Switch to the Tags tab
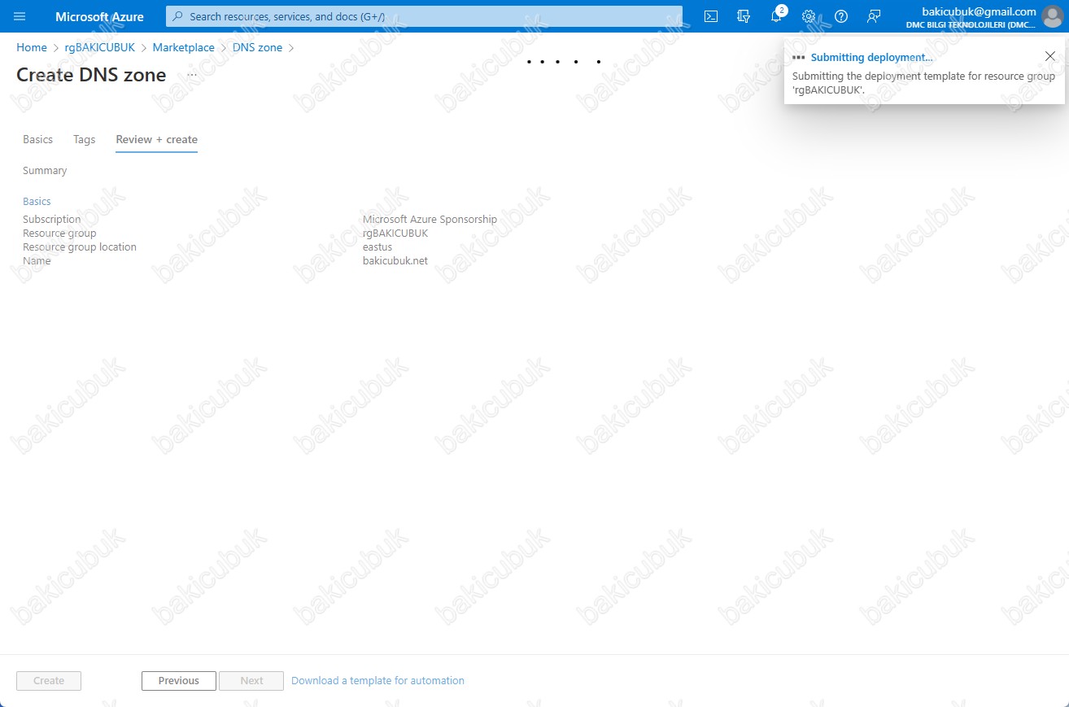 [x=85, y=139]
